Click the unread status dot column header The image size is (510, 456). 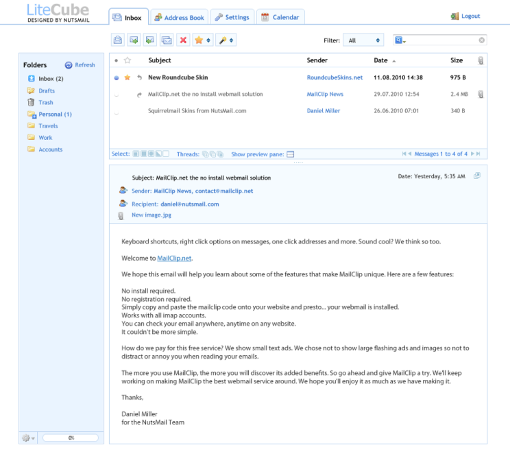(116, 60)
